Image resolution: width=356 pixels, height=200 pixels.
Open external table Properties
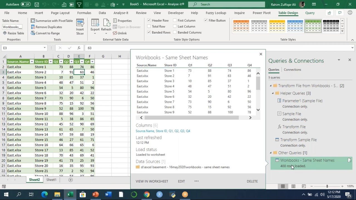tap(122, 21)
